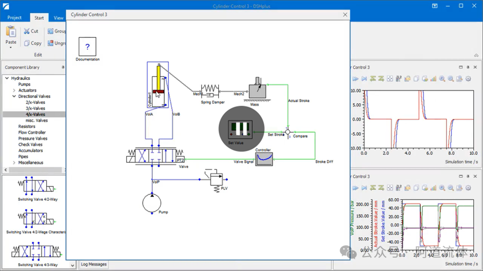Click bar chart icon on lower plot toolbar
The height and width of the screenshot is (271, 483).
pos(434,188)
